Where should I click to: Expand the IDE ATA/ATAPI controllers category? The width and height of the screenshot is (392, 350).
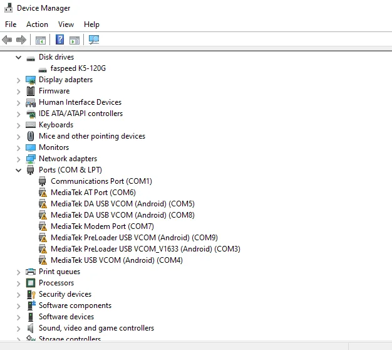click(x=19, y=114)
